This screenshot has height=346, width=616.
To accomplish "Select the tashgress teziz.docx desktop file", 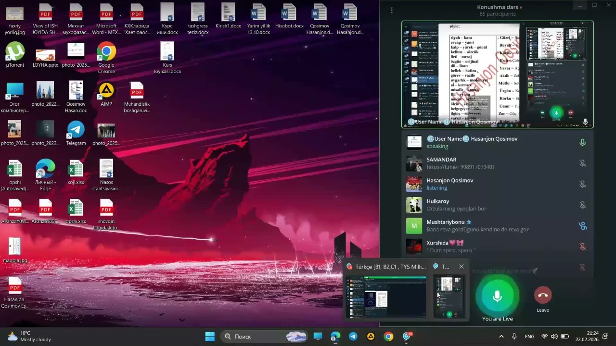I will (x=198, y=19).
